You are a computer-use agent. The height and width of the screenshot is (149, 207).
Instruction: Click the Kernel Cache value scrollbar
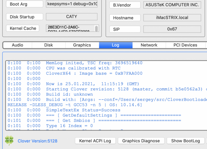tap(97, 28)
